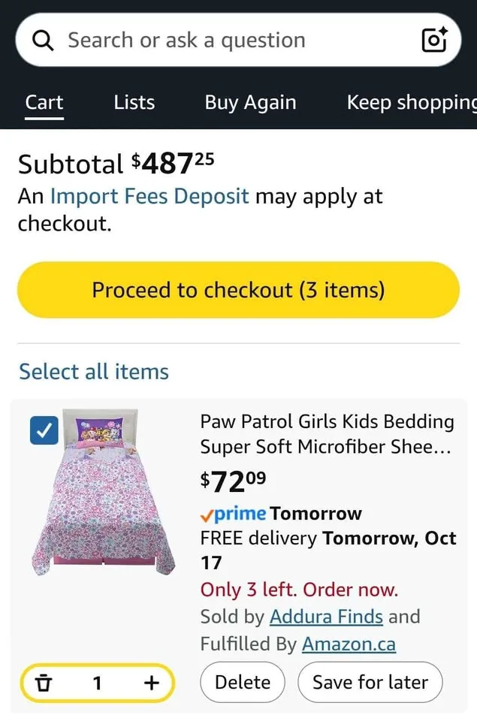The image size is (477, 721).
Task: Open the Import Fees Deposit link
Action: pos(149,196)
